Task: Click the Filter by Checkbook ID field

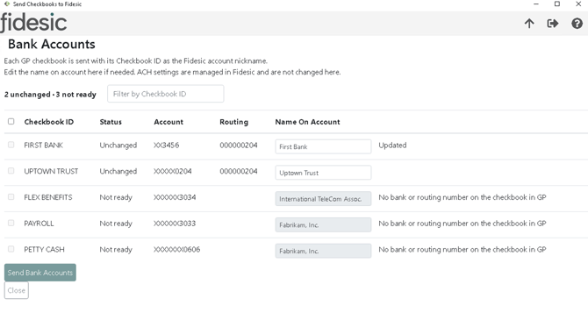Action: point(165,94)
